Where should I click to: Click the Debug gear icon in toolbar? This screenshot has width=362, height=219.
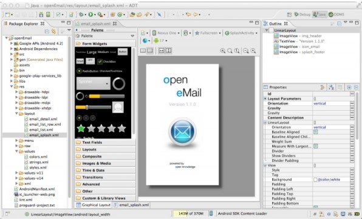pyautogui.click(x=81, y=15)
